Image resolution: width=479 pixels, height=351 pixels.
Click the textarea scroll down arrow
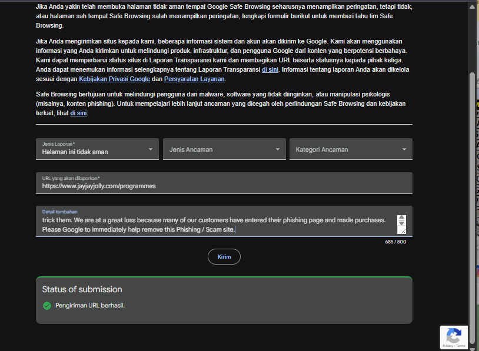pos(401,223)
